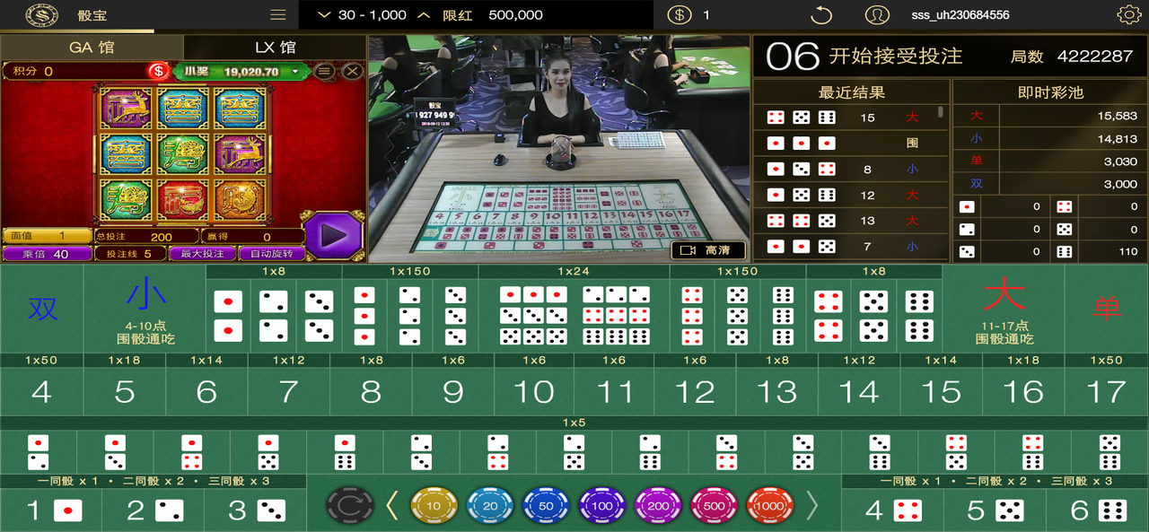Bet on total 10
This screenshot has width=1149, height=532.
pos(534,392)
